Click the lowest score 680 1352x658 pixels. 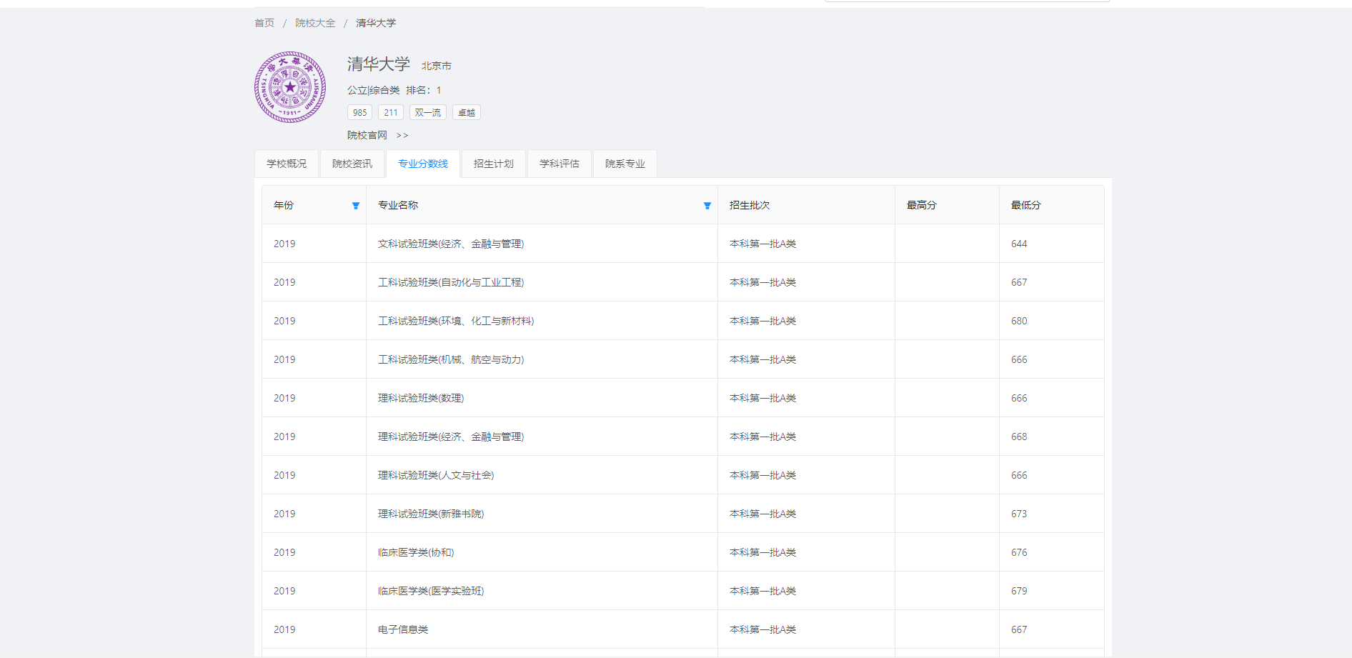coord(1019,321)
